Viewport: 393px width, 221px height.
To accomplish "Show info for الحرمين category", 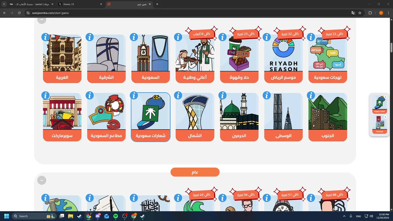I will [222, 95].
